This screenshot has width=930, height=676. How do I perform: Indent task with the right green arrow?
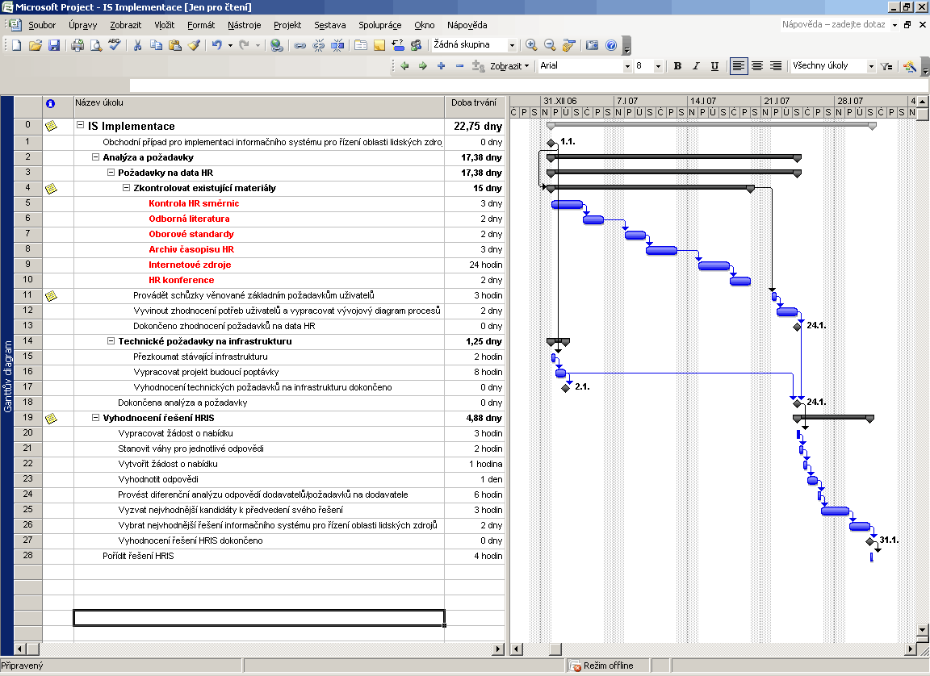[x=423, y=66]
